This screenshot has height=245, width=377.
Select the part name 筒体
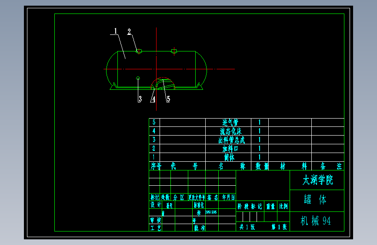[229, 157]
